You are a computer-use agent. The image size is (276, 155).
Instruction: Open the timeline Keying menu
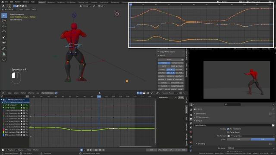(x=21, y=150)
